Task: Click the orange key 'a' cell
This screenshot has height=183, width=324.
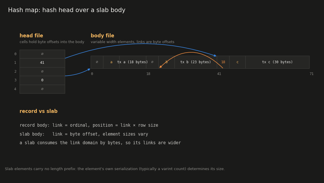Action: click(111, 62)
